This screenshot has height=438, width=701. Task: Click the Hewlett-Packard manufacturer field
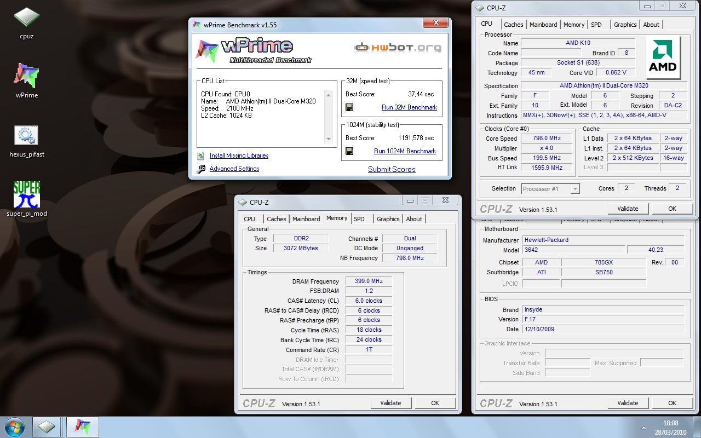pos(604,240)
